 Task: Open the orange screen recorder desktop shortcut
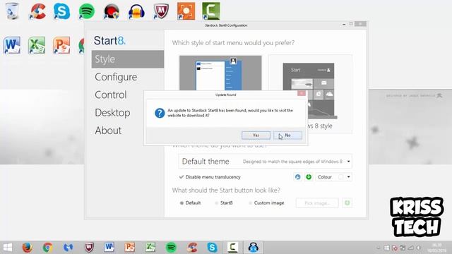(x=186, y=11)
